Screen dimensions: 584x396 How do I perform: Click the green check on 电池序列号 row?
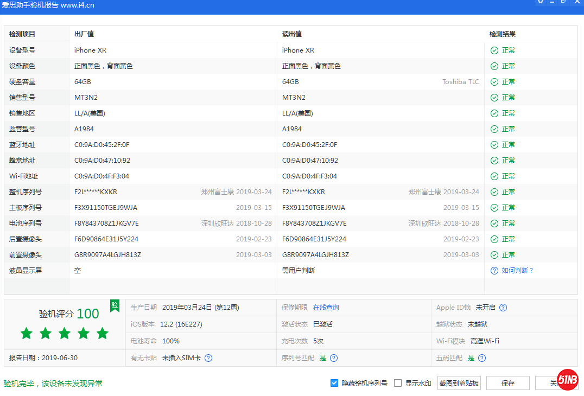(494, 223)
